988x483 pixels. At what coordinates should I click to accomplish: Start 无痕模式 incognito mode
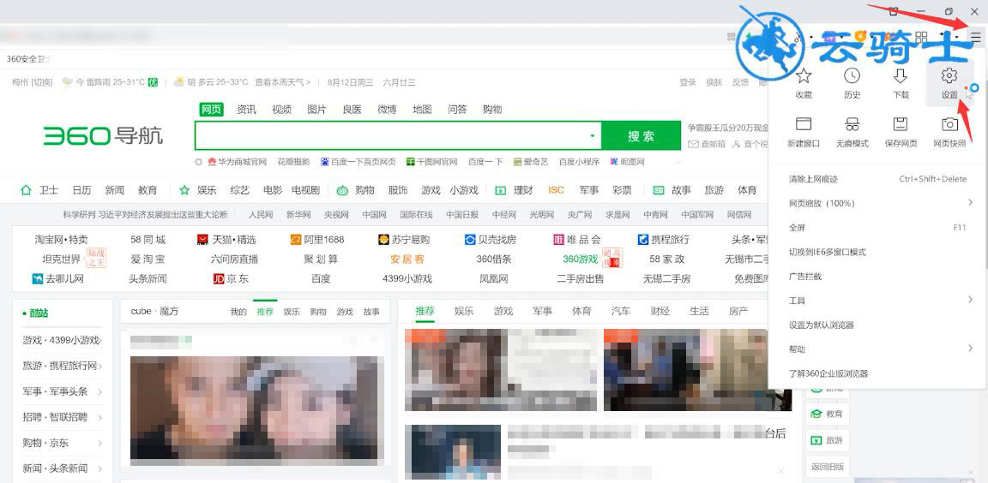852,123
